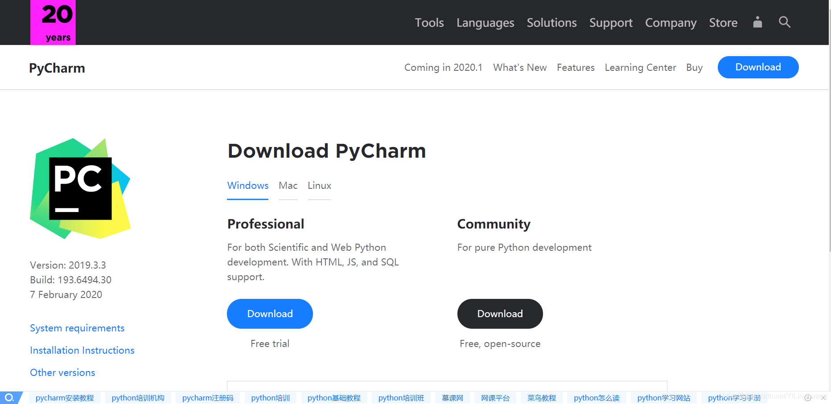Open the Tools menu
The width and height of the screenshot is (831, 404).
point(429,23)
